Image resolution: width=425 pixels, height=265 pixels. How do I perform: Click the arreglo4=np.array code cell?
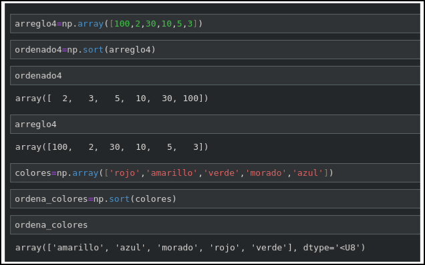(x=215, y=24)
